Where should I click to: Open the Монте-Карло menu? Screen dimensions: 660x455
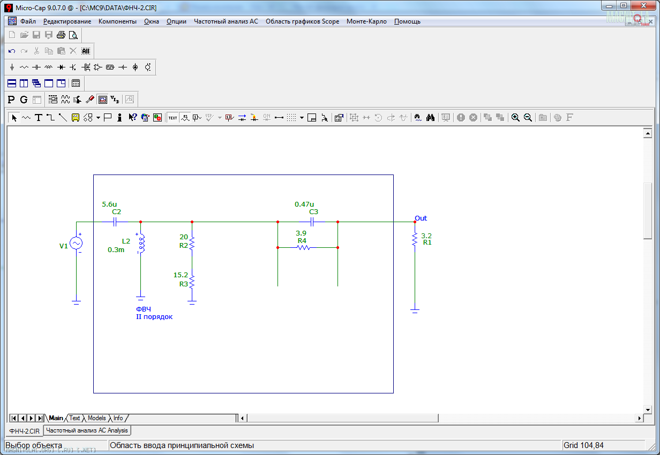tap(366, 21)
